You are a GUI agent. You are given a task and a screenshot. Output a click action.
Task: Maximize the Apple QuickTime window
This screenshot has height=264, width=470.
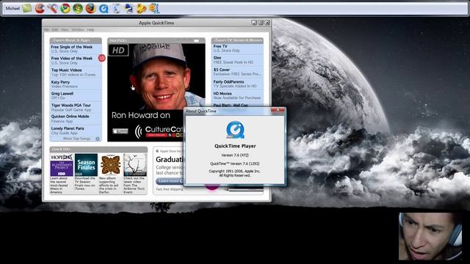point(261,23)
